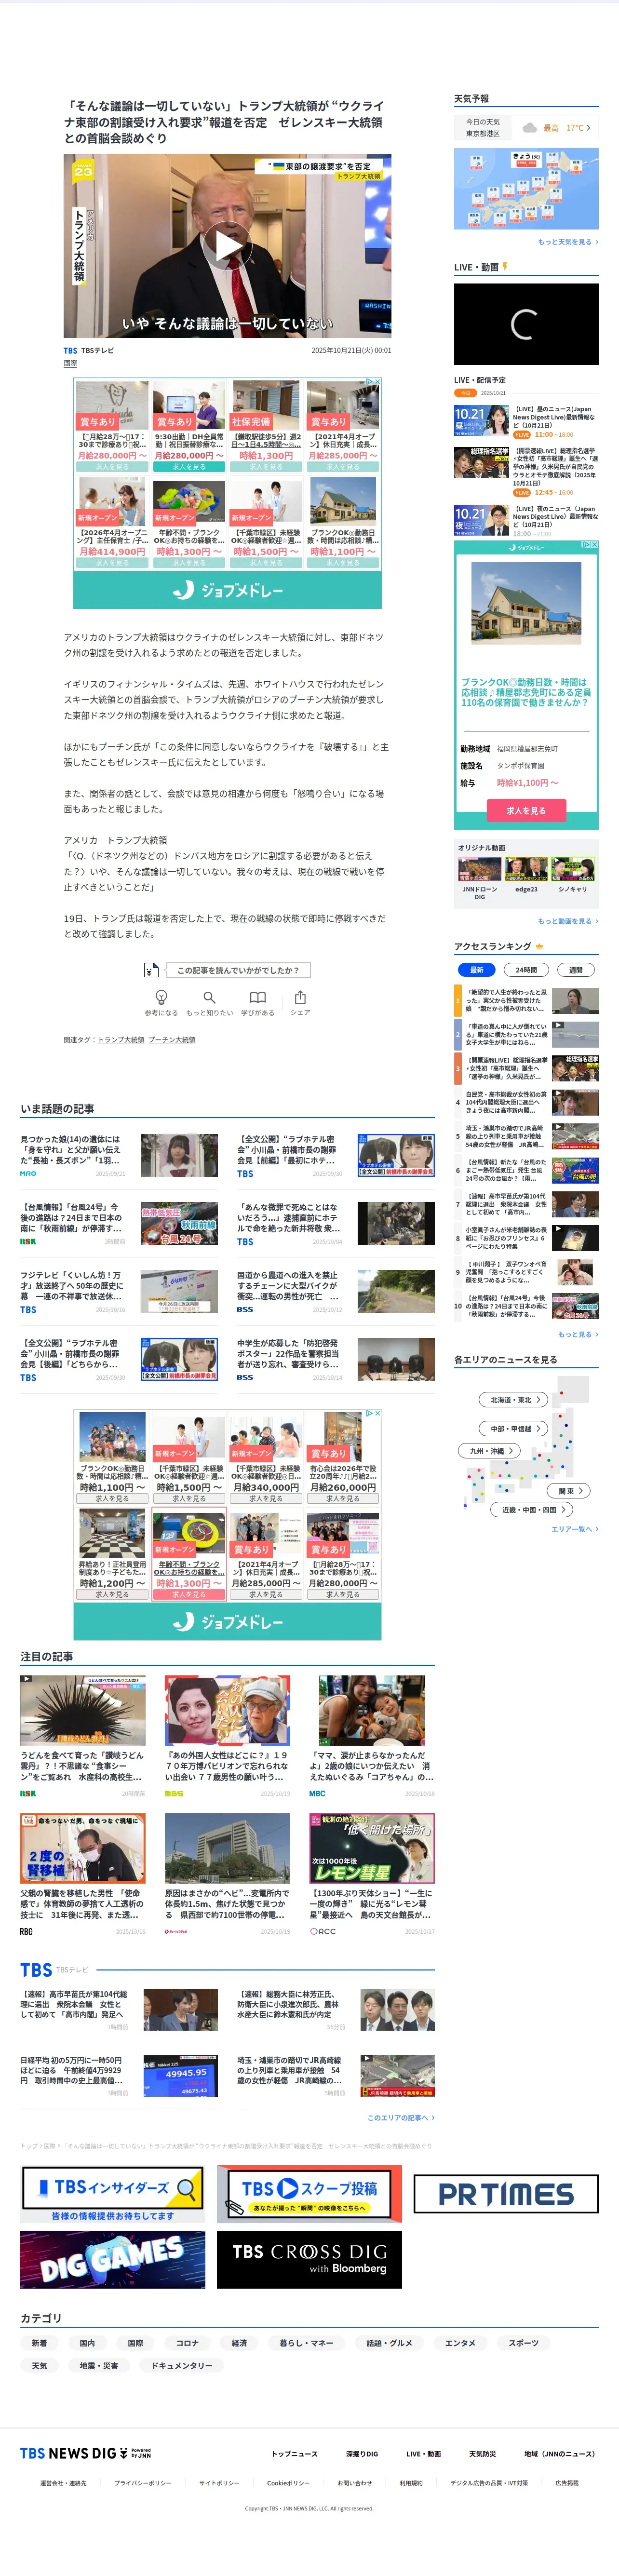Screen dimensions: 619x2576
Task: Open the シノキャリ video thumbnail
Action: 573,869
